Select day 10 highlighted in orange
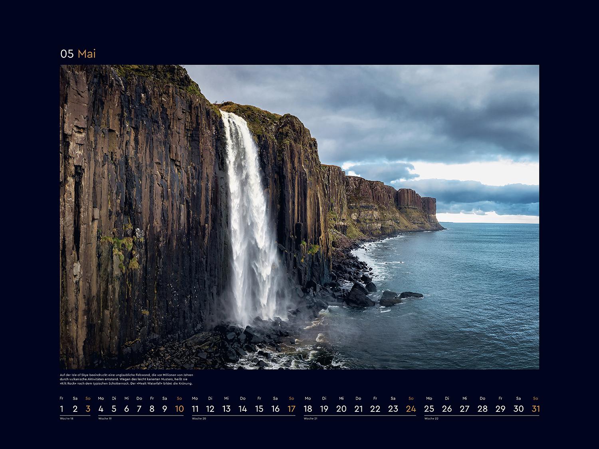 (x=179, y=409)
